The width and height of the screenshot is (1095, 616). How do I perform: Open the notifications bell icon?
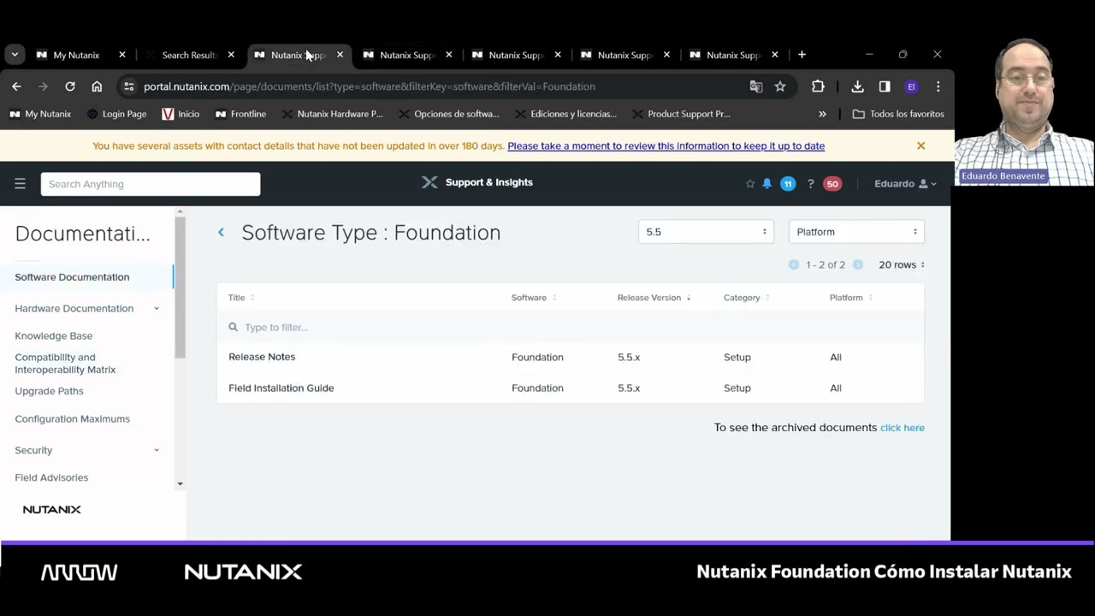click(767, 184)
